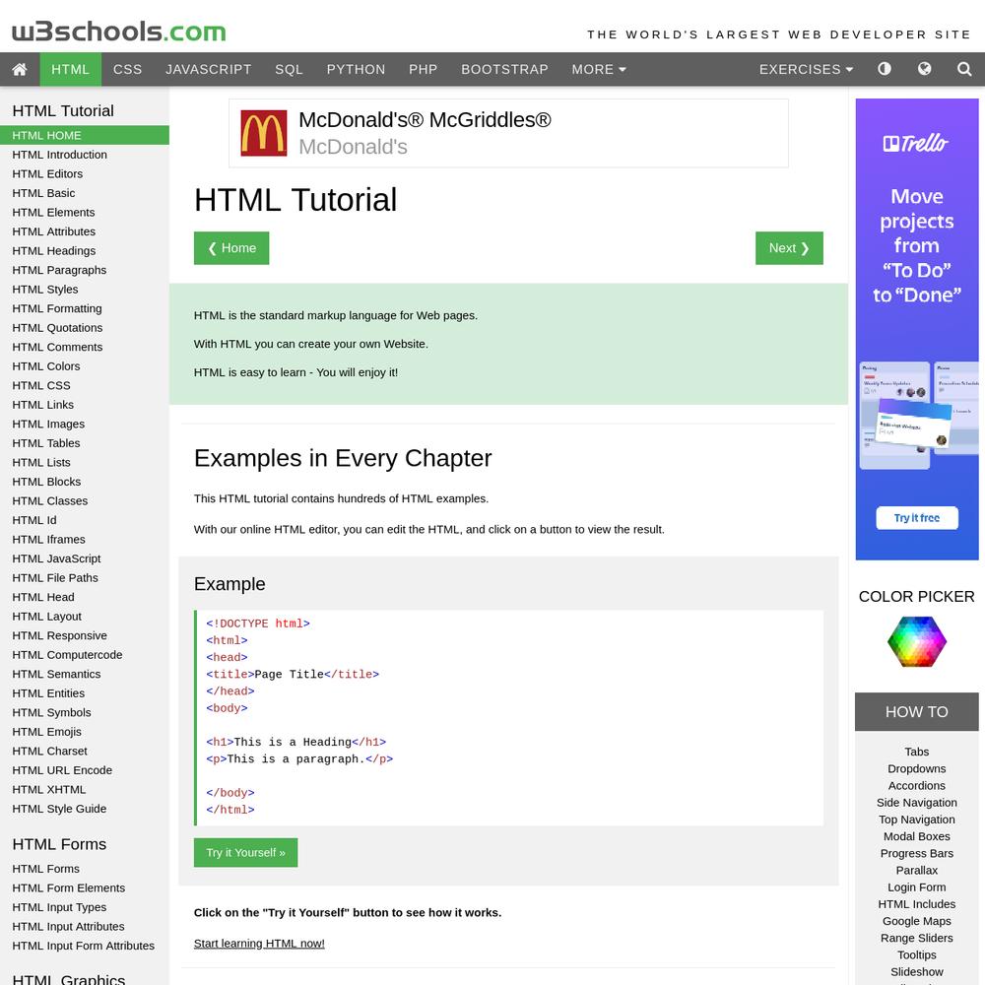Open HTML URL Encode link
Image resolution: width=985 pixels, height=985 pixels.
(84, 770)
